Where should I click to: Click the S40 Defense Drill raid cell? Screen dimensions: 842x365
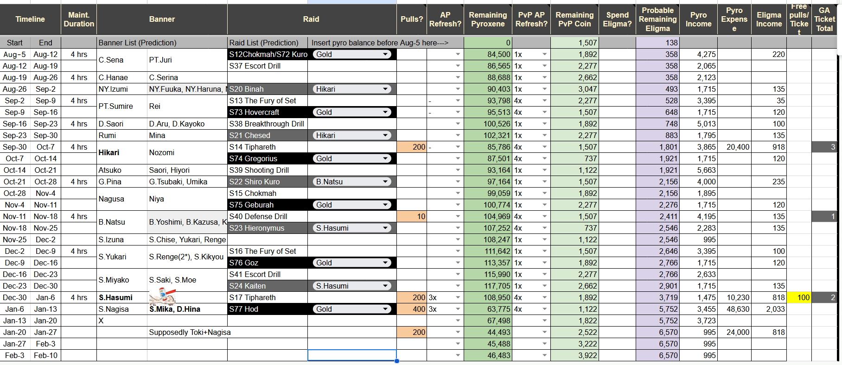(268, 216)
